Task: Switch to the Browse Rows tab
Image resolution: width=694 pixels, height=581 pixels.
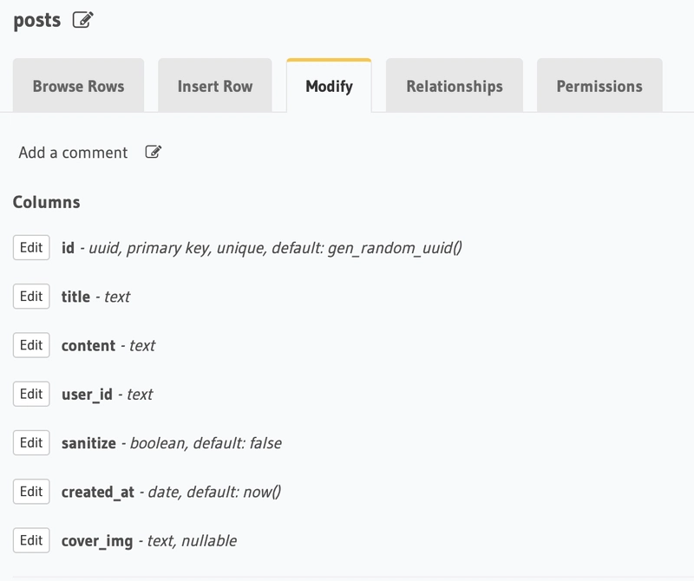Action: pos(78,86)
